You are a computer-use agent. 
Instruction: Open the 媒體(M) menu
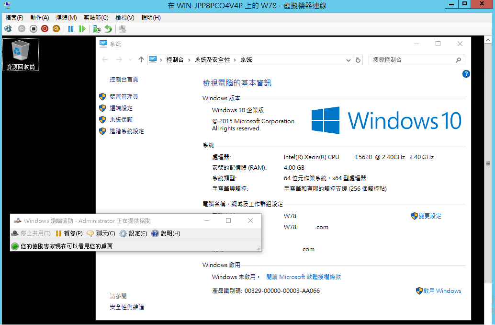pyautogui.click(x=66, y=18)
